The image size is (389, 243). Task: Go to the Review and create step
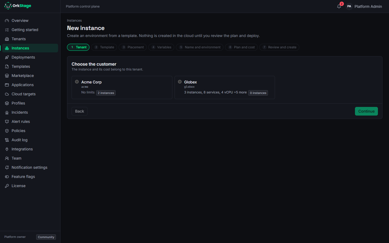[x=279, y=47]
